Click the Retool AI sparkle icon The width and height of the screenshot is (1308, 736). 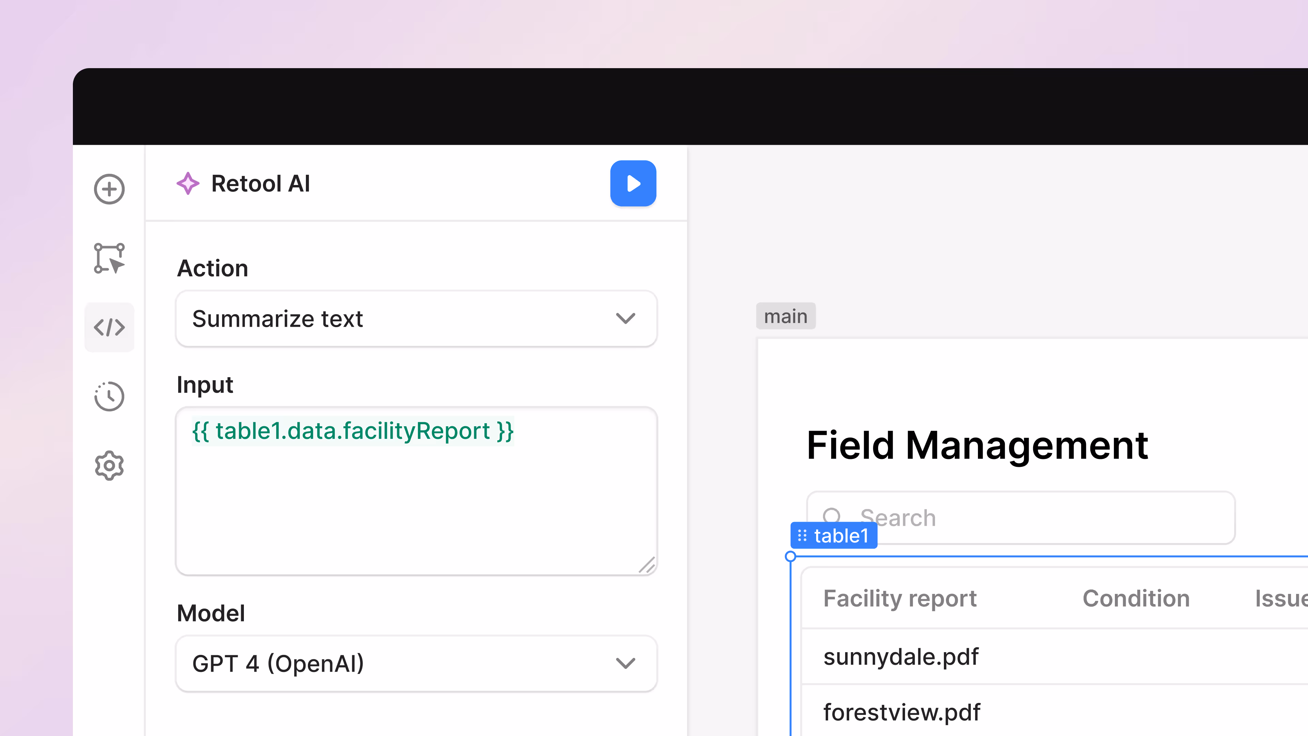click(x=188, y=183)
